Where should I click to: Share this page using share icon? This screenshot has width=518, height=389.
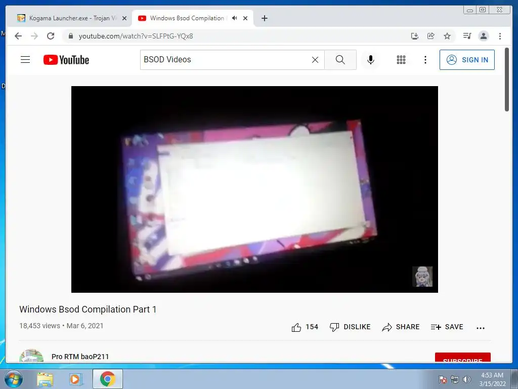[431, 36]
